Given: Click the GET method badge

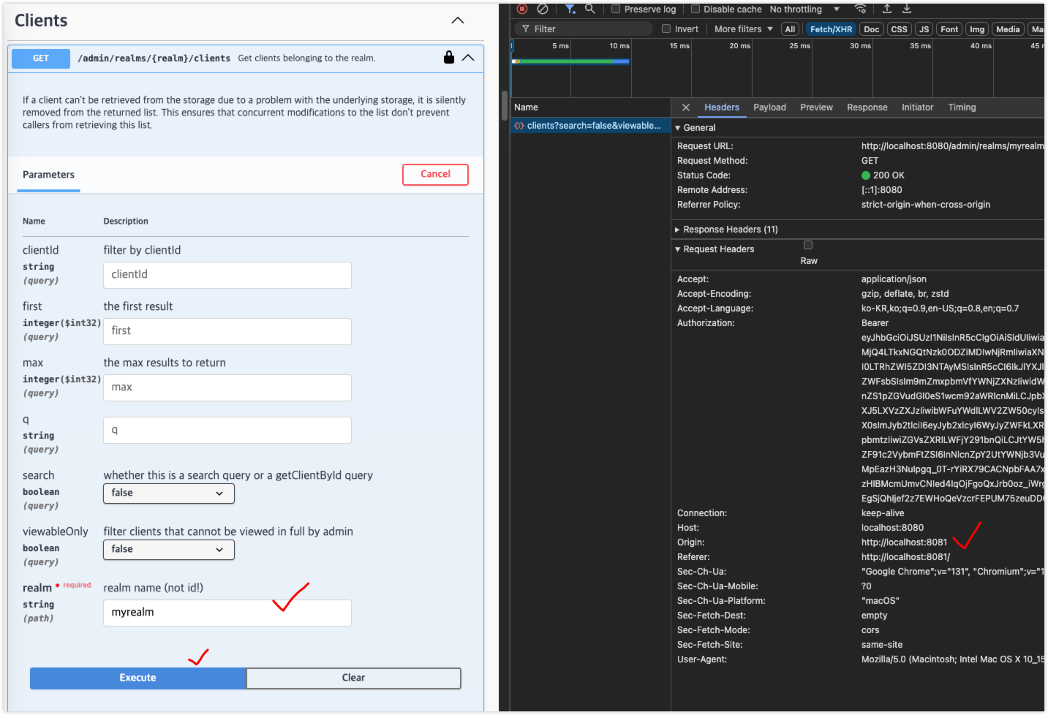Looking at the screenshot, I should point(41,58).
